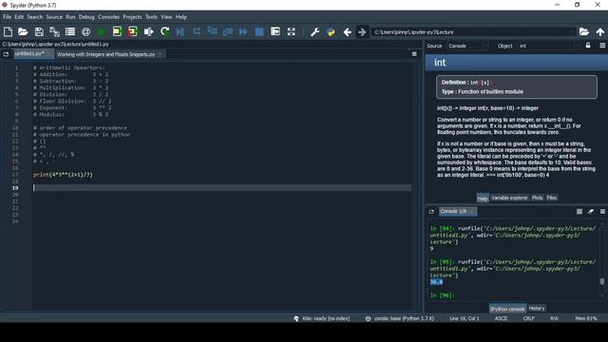This screenshot has height=342, width=608.
Task: Click the debug step-return icon
Action: click(228, 31)
